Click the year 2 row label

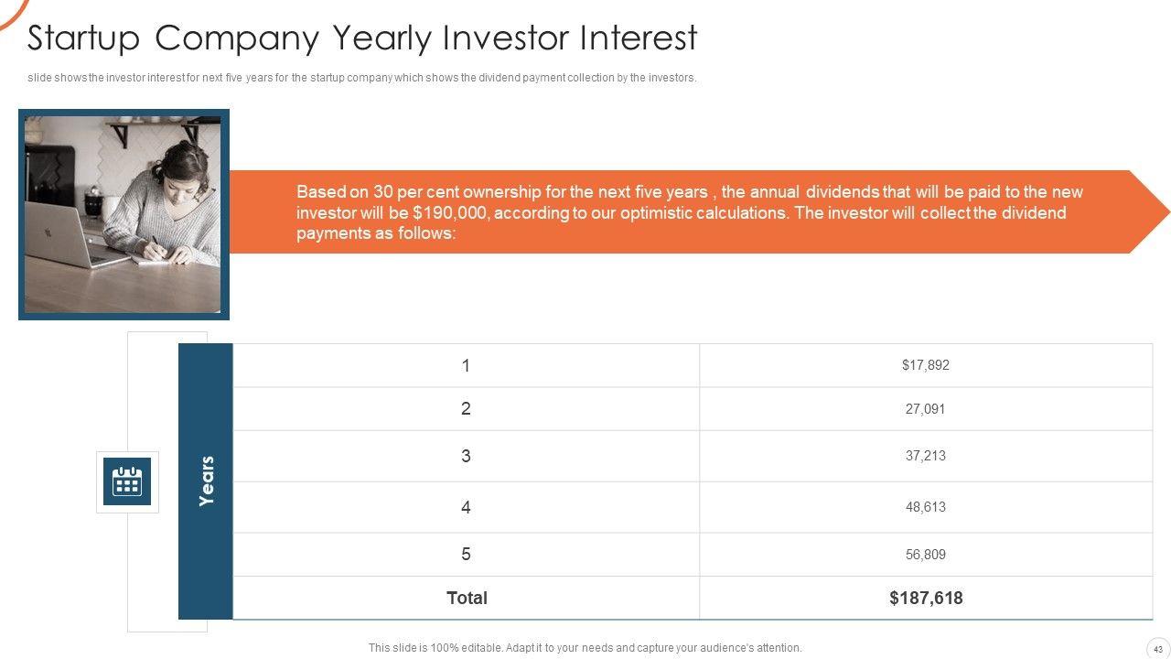coord(466,409)
